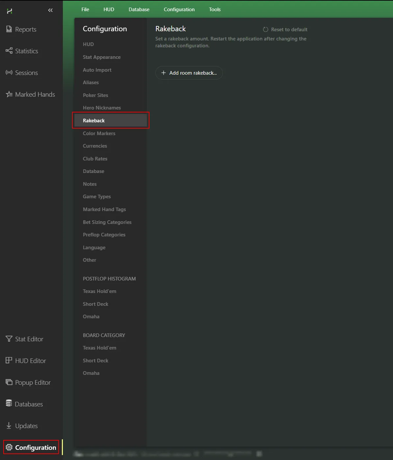
Task: Open the Statistics section icon
Action: click(9, 51)
